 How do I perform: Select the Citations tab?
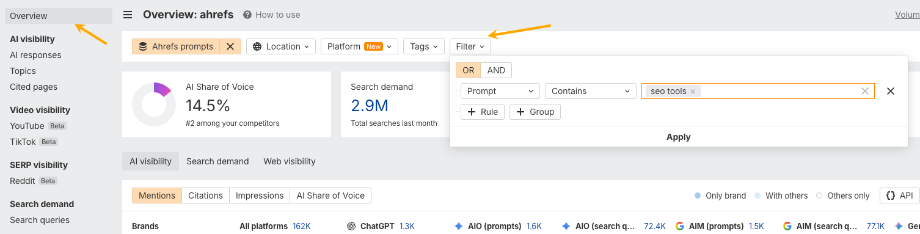pyautogui.click(x=205, y=196)
